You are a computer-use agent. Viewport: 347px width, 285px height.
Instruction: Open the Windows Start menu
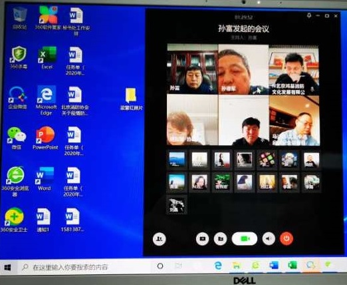(x=7, y=267)
